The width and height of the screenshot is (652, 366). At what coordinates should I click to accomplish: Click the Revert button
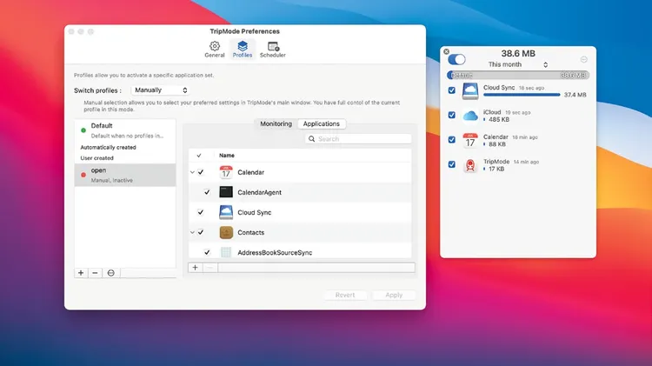(344, 295)
